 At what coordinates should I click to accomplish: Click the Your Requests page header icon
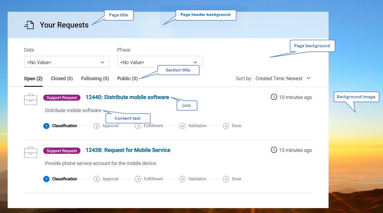(29, 25)
